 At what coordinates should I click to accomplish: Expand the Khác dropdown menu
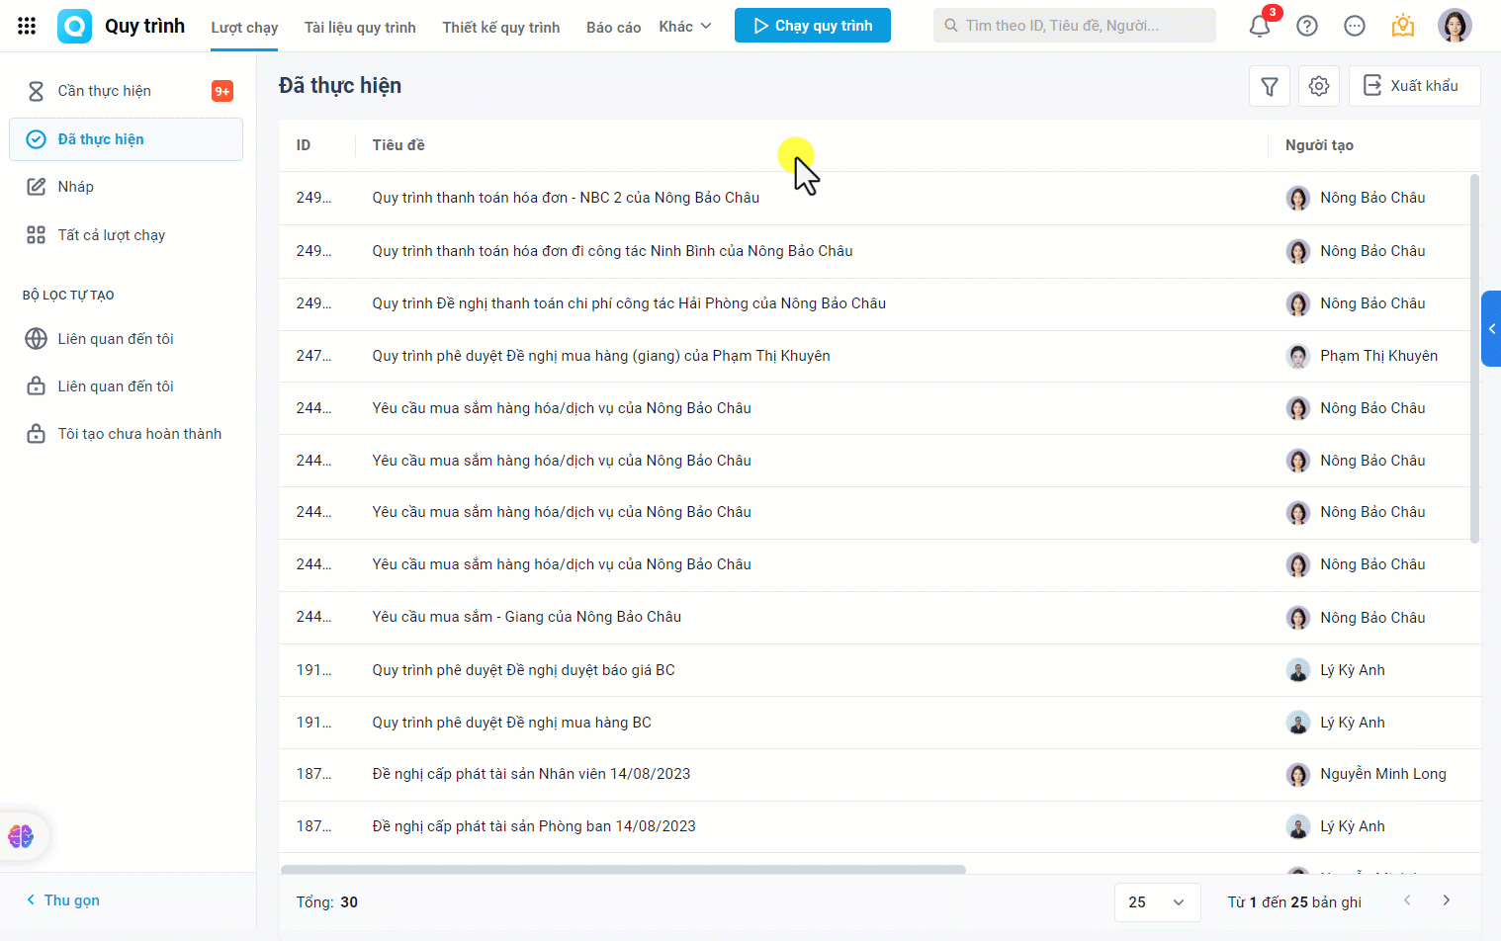[685, 27]
